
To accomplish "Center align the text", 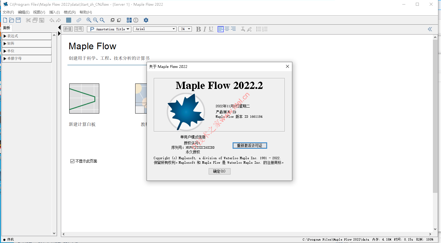I will click(x=227, y=29).
